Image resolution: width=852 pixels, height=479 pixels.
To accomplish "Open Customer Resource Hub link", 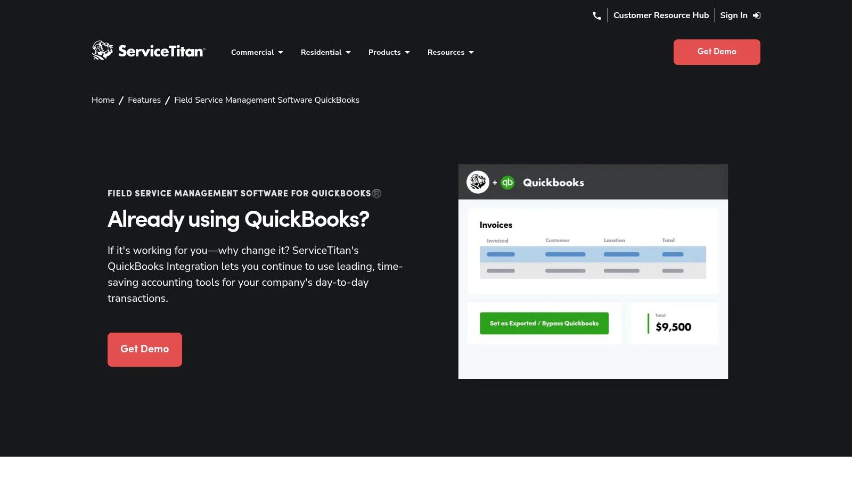I will [661, 15].
